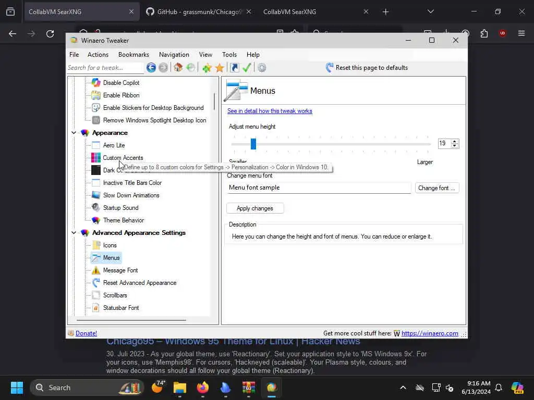Viewport: 534px width, 400px height.
Task: Open a new browser tab with plus
Action: pos(385,12)
